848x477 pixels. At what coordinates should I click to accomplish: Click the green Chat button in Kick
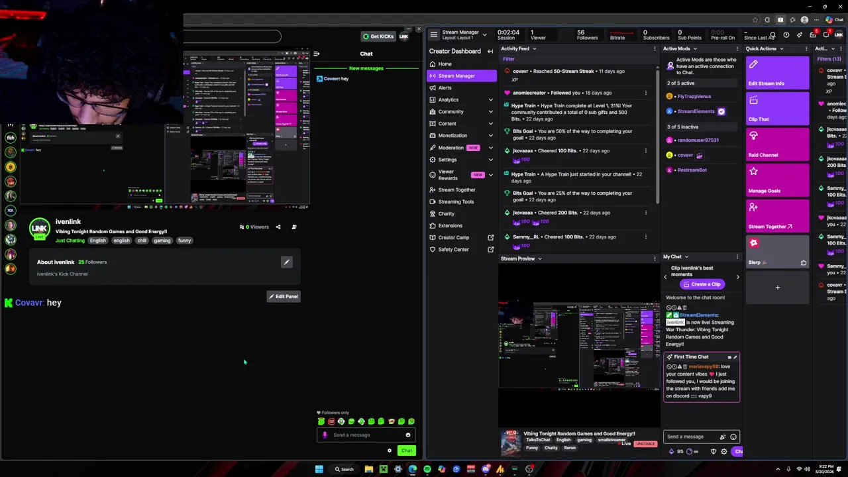[x=406, y=450]
